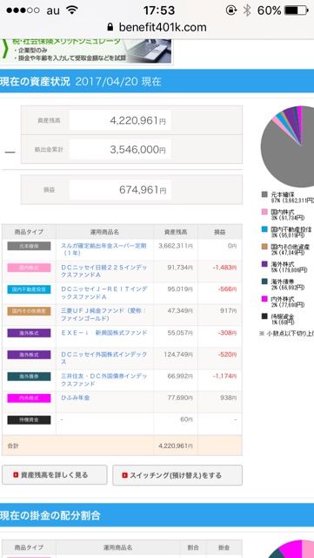Select the 124,749円 balance cell

(178, 354)
